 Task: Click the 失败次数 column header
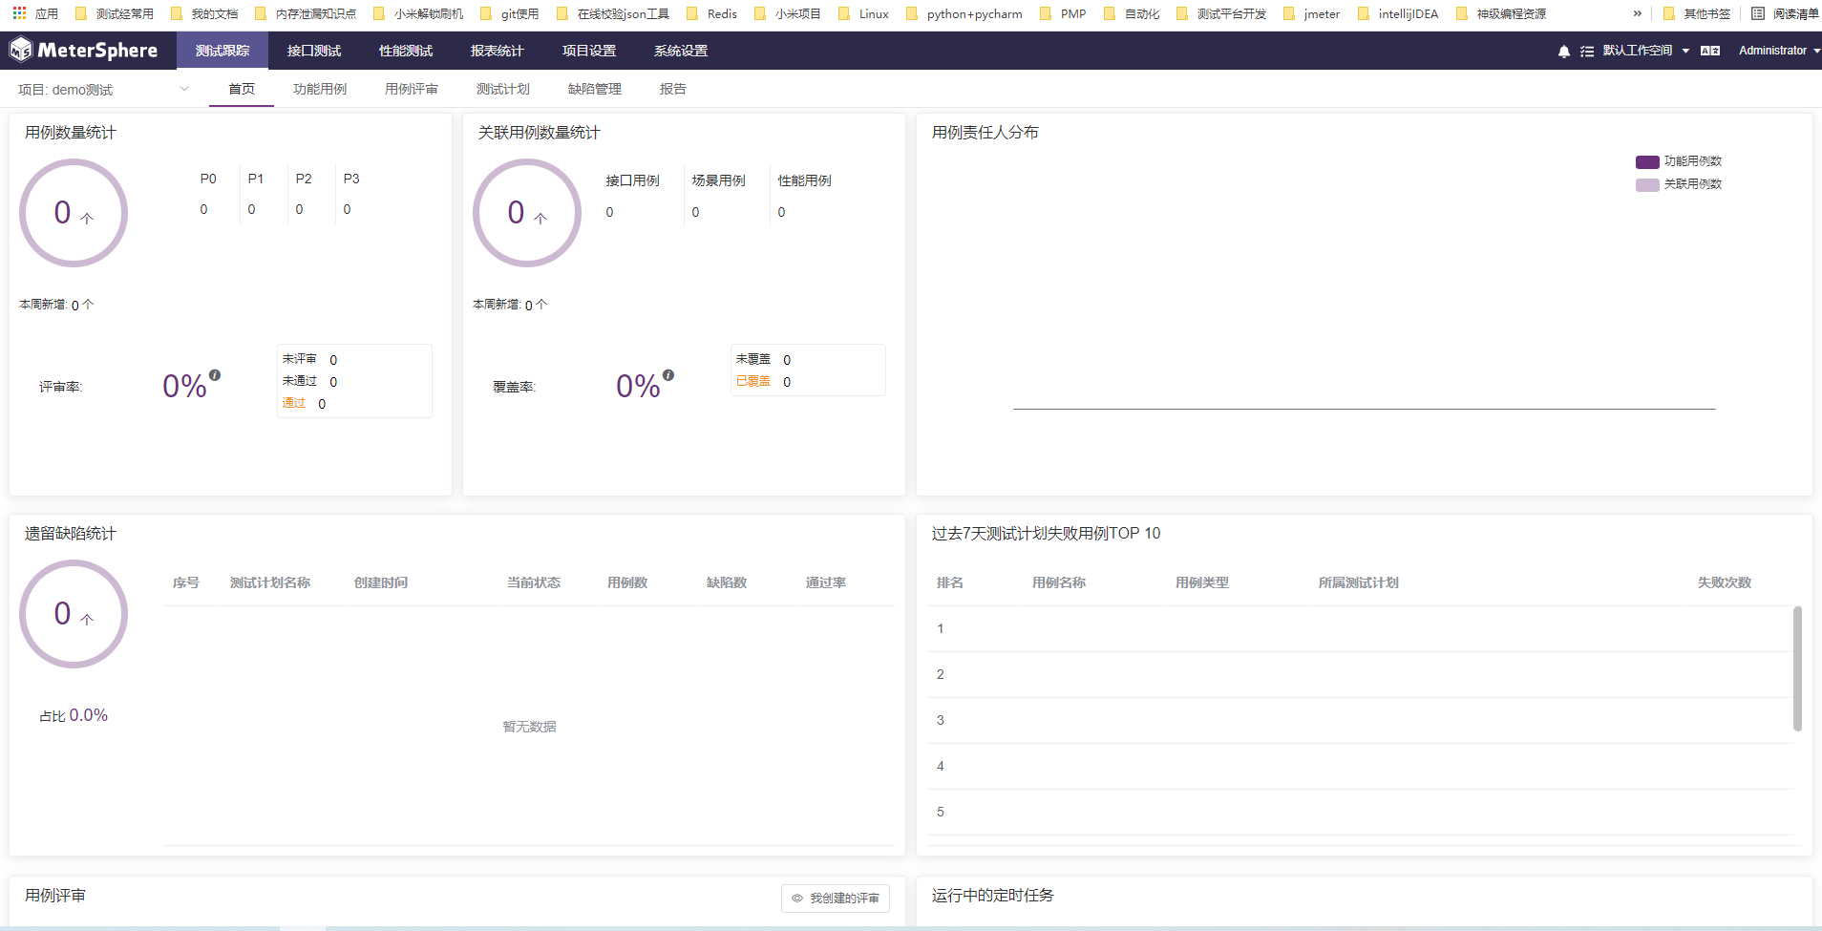point(1725,582)
